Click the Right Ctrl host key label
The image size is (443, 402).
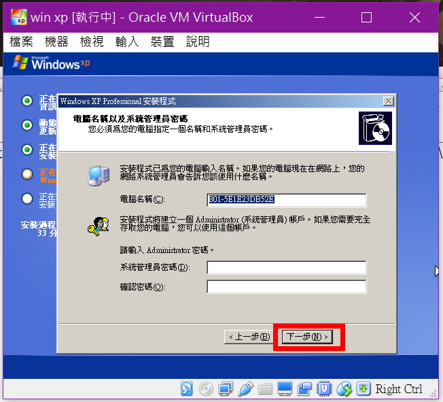click(x=399, y=389)
